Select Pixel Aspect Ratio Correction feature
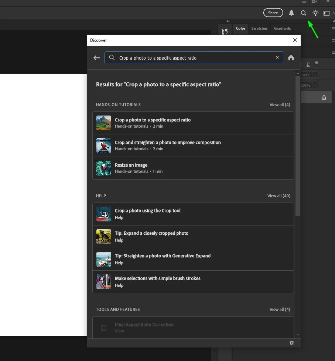The image size is (335, 361). coord(193,327)
